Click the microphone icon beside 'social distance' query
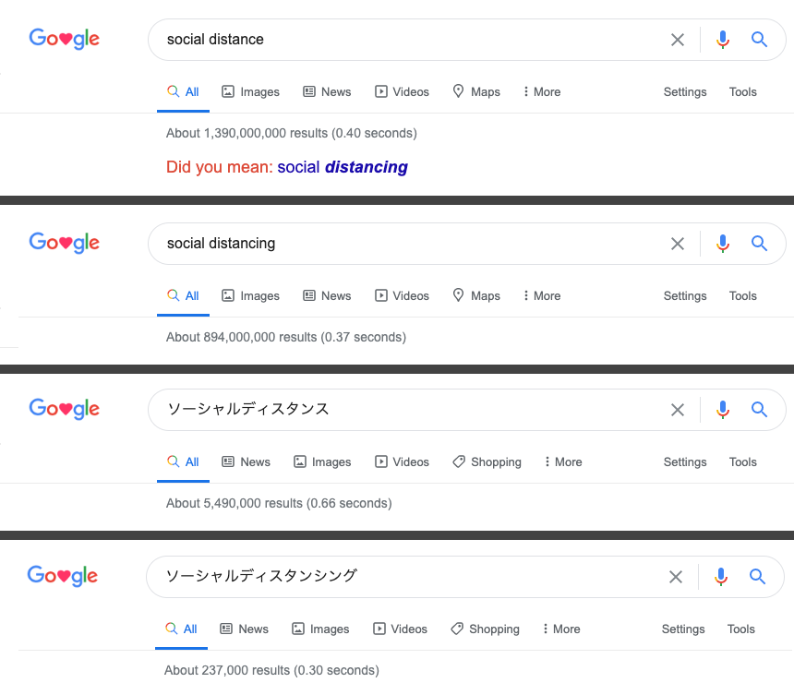Screen dimensions: 794x695 coord(723,40)
